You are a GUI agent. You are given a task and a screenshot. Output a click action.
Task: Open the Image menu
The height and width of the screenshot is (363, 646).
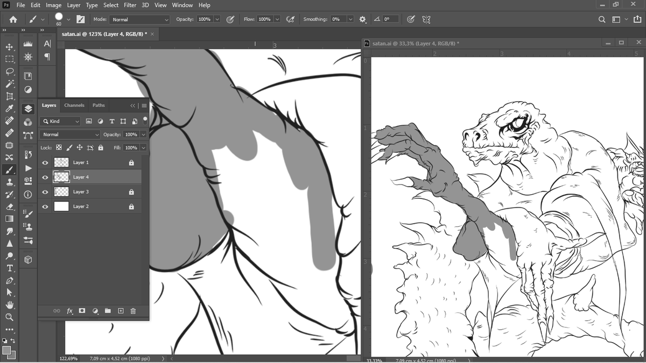click(53, 5)
